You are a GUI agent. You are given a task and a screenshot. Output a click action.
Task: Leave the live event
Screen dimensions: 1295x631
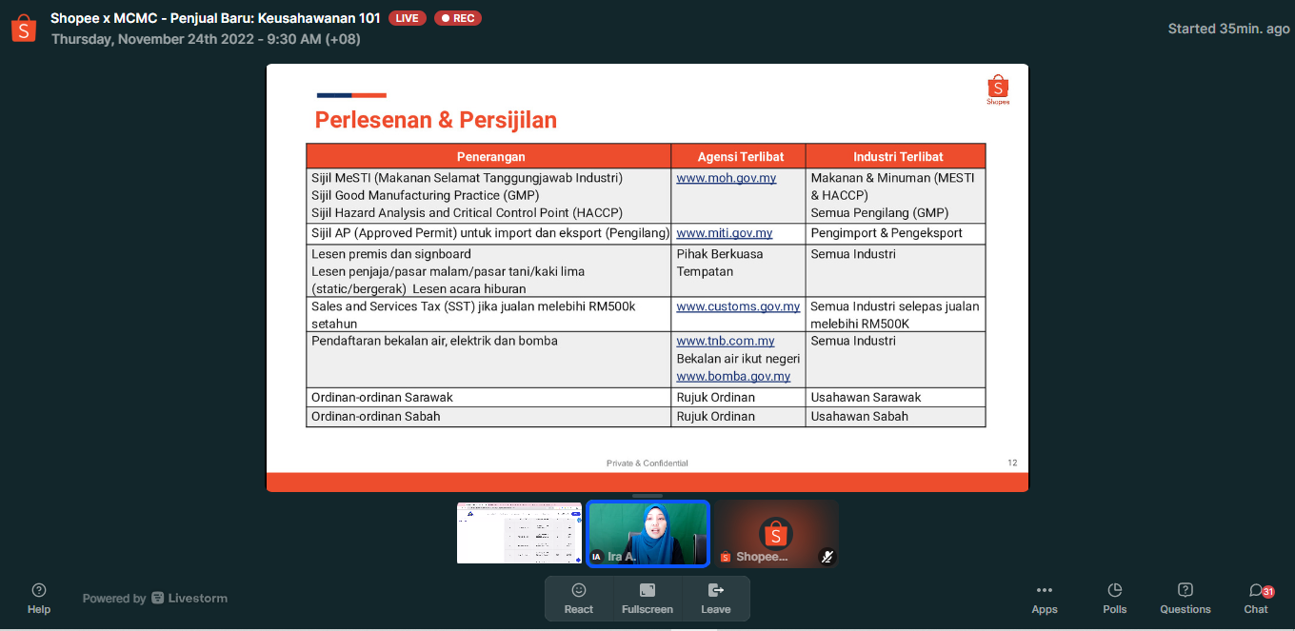click(716, 599)
